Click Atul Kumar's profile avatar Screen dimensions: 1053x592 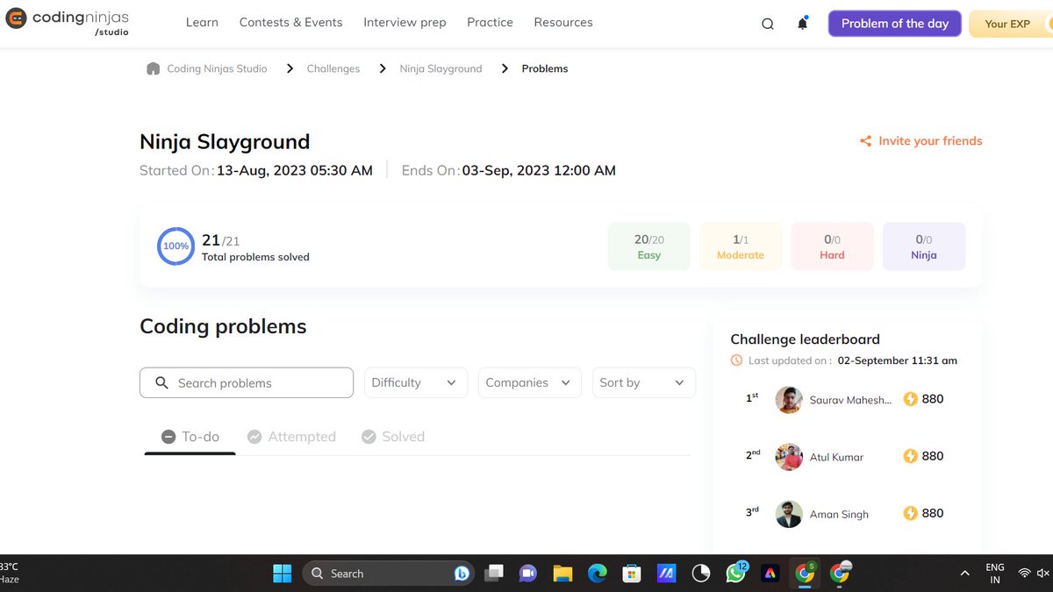(x=789, y=457)
